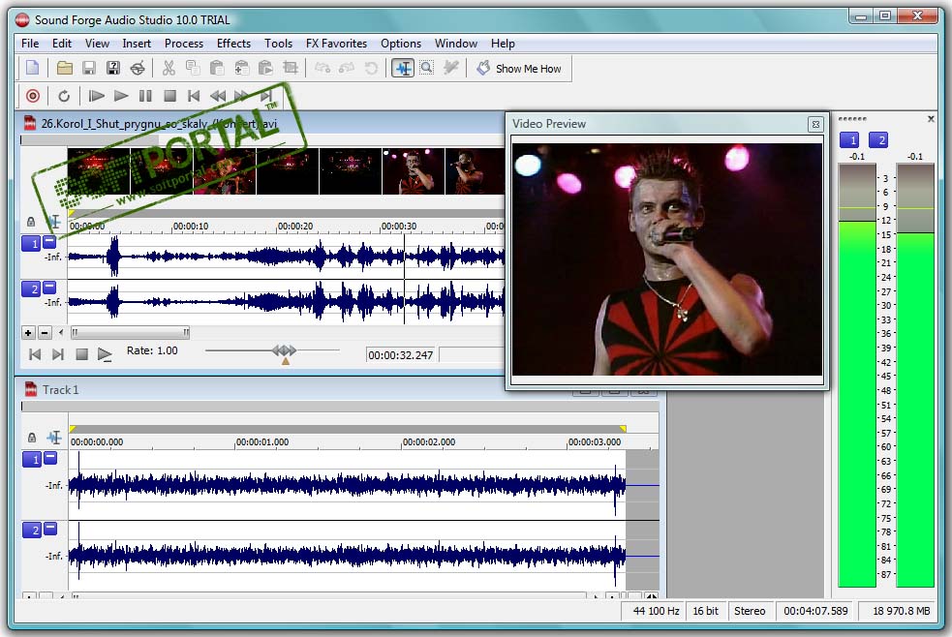This screenshot has height=637, width=952.
Task: Click edit tool selector in avi window
Action: pyautogui.click(x=54, y=222)
